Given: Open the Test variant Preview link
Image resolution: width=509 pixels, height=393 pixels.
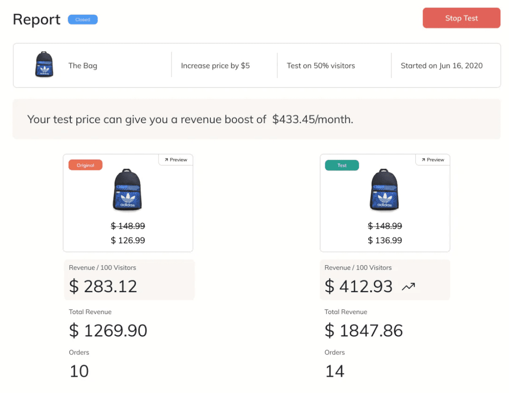Looking at the screenshot, I should coord(433,160).
